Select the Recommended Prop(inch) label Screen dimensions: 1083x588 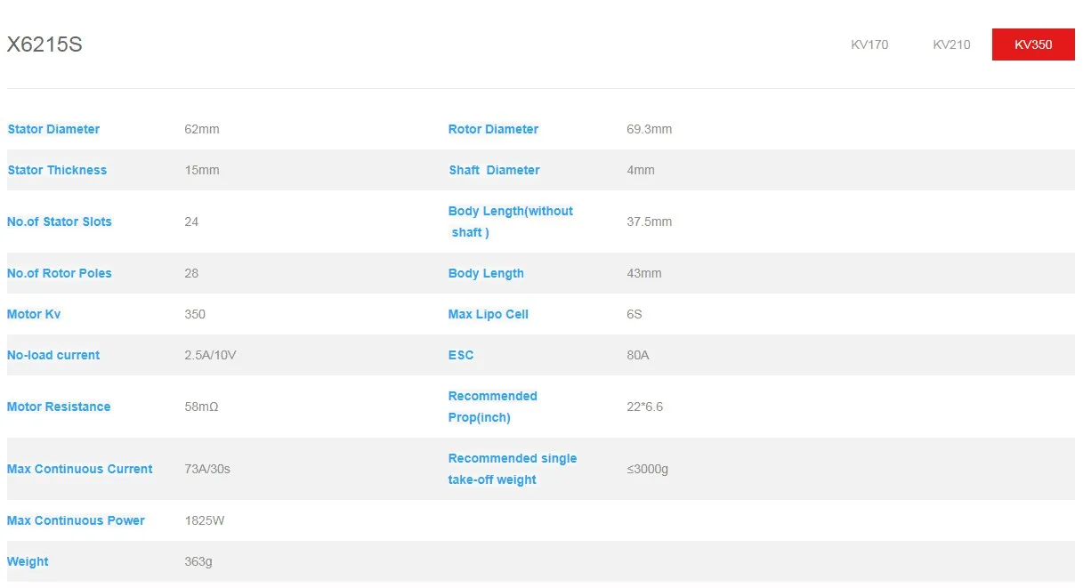click(493, 407)
